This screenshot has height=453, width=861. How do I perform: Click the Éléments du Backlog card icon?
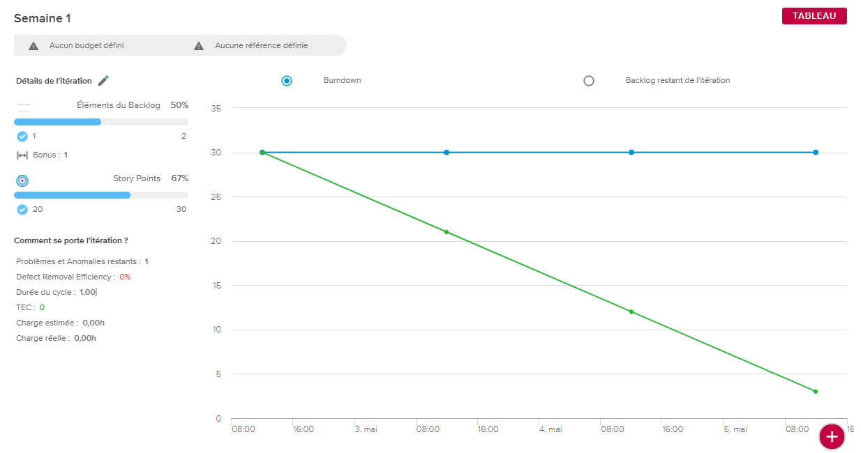point(24,107)
